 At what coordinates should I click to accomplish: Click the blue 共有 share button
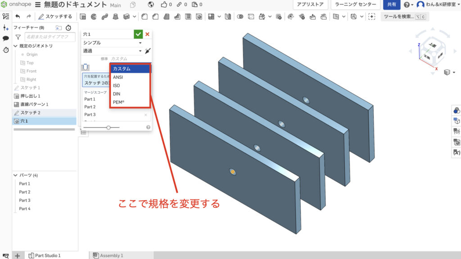tap(392, 4)
